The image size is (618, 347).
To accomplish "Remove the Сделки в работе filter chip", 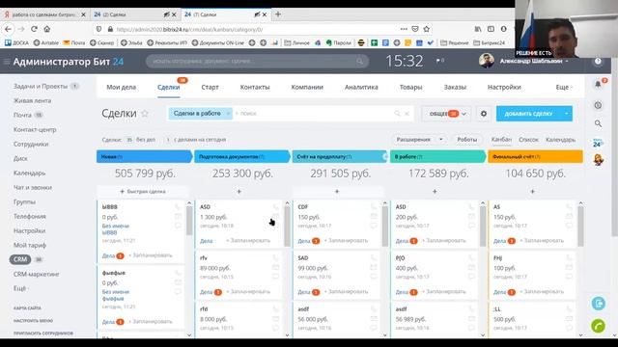I will [228, 114].
